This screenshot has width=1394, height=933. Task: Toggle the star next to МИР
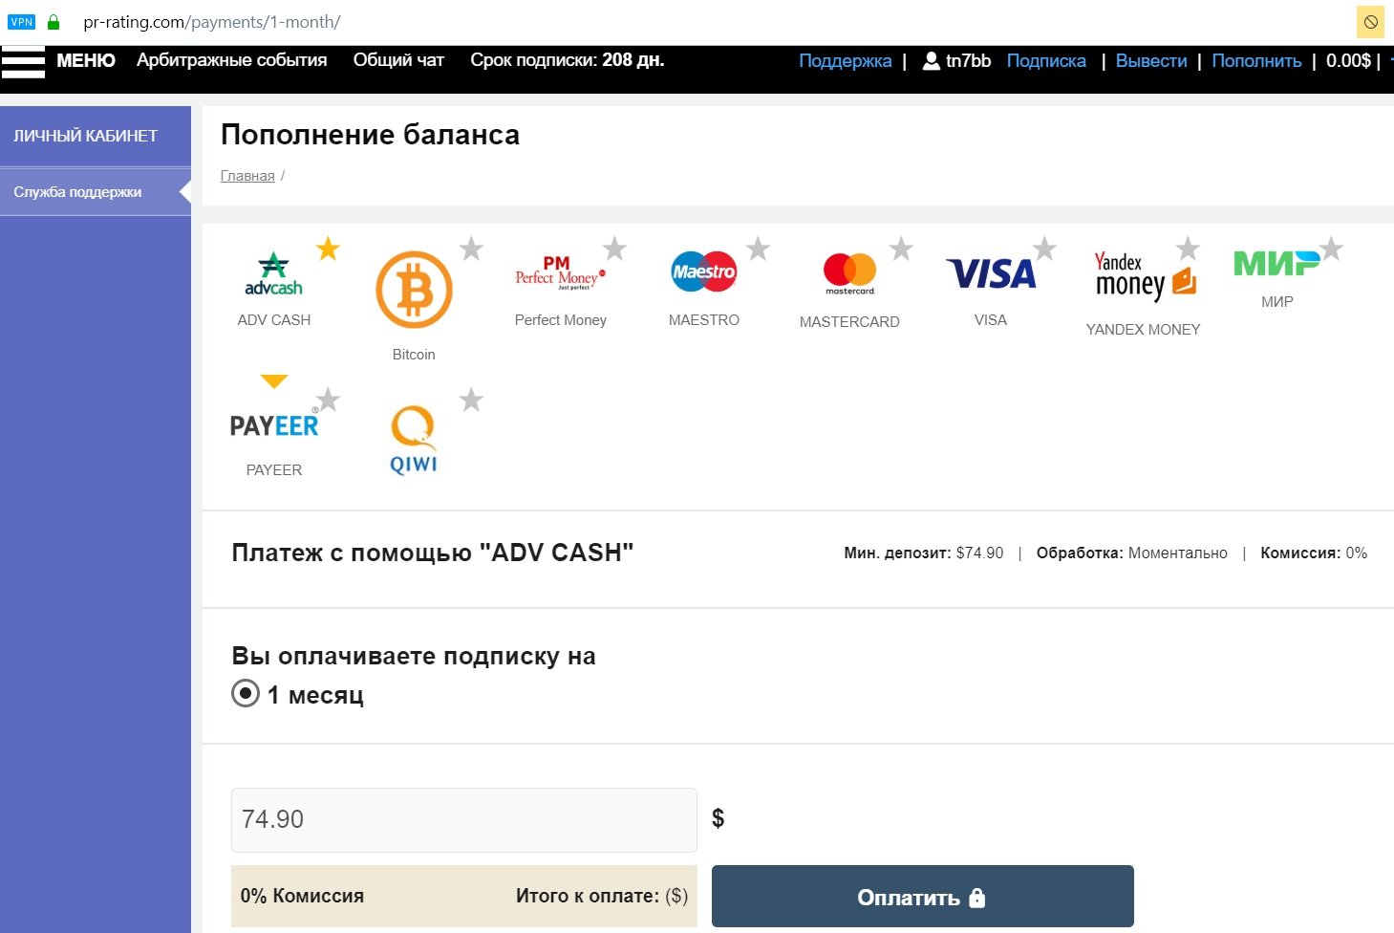[1331, 249]
